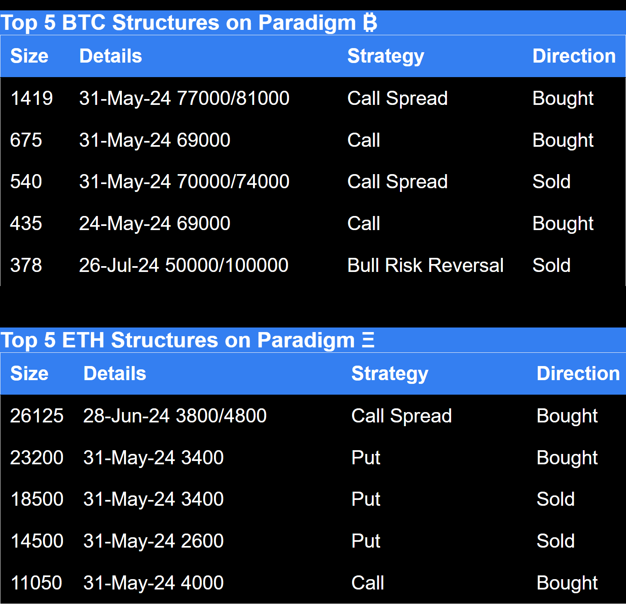Screen dimensions: 626x604
Task: Select the 26125 size ETH row
Action: [313, 416]
